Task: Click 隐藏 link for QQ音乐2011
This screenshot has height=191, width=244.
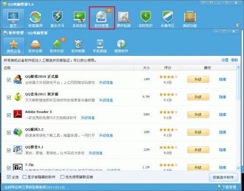Action: tap(223, 97)
